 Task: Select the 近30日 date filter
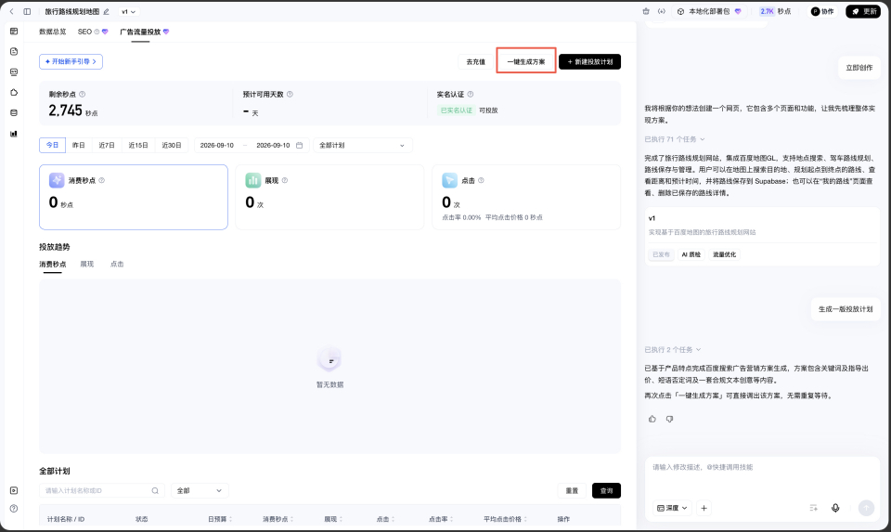tap(172, 145)
